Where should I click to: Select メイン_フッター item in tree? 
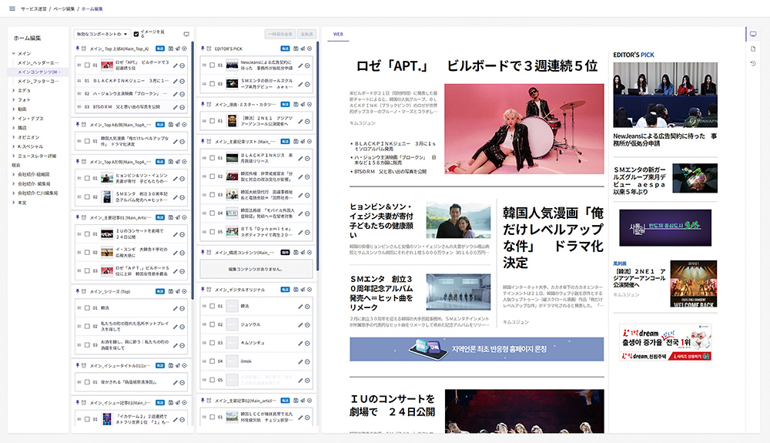click(38, 81)
